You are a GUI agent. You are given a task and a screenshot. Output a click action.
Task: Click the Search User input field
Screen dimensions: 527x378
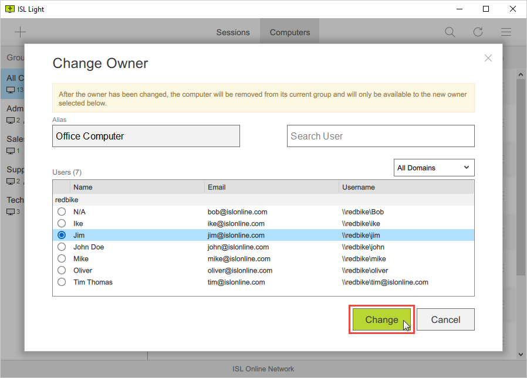pyautogui.click(x=380, y=136)
